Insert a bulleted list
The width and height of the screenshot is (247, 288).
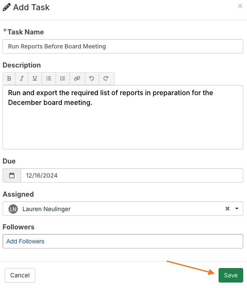(x=49, y=79)
